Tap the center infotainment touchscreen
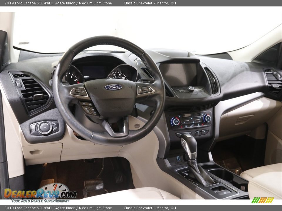282x211 pixels. (179, 74)
